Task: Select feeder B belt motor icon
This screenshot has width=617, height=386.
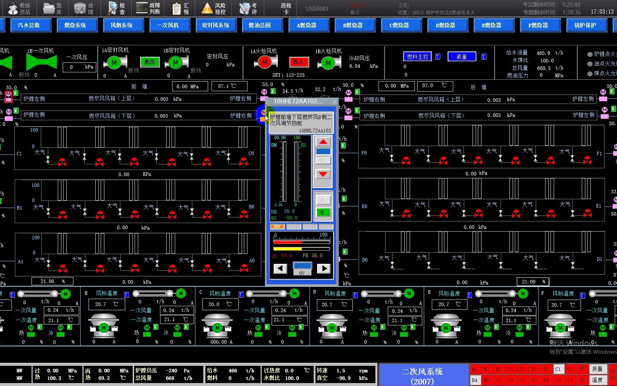Action: click(x=181, y=293)
